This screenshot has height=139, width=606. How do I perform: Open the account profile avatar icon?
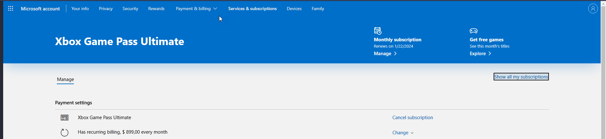593,9
